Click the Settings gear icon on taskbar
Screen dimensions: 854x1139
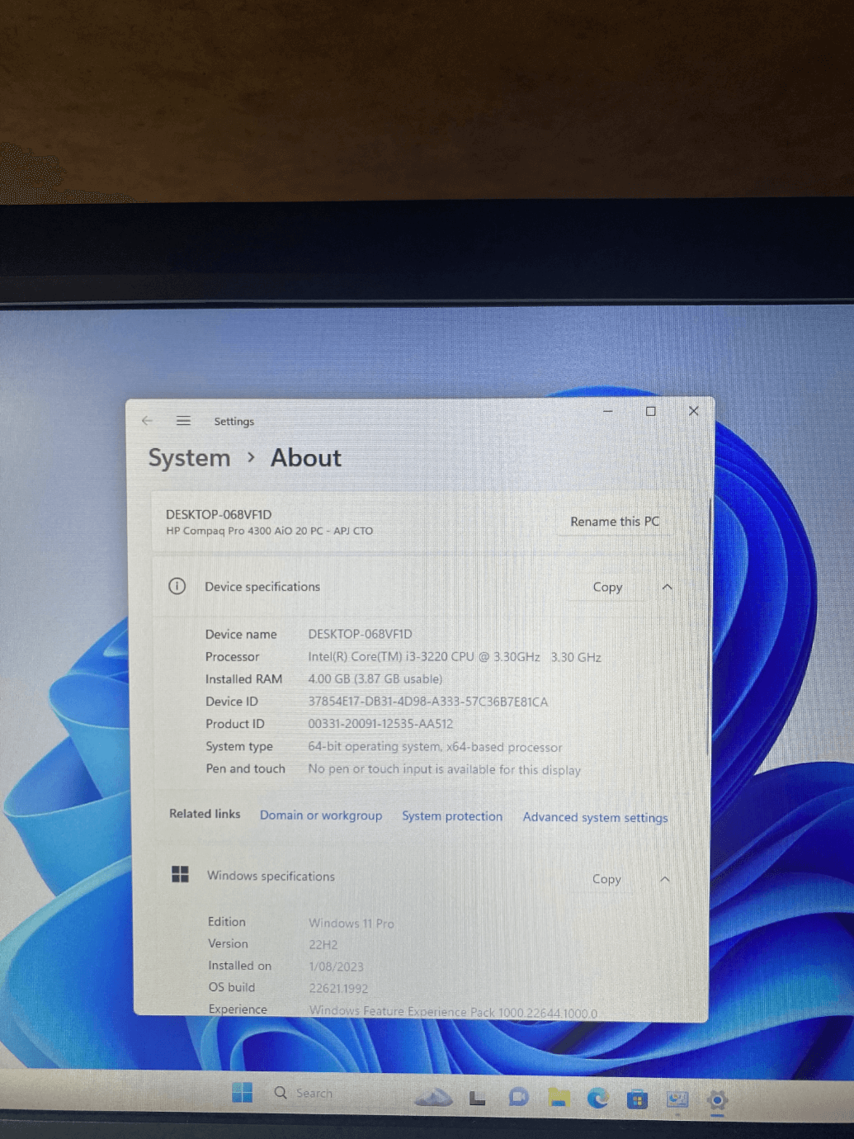point(717,1100)
